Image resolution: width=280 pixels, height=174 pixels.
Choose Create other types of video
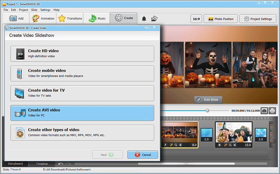[82, 132]
